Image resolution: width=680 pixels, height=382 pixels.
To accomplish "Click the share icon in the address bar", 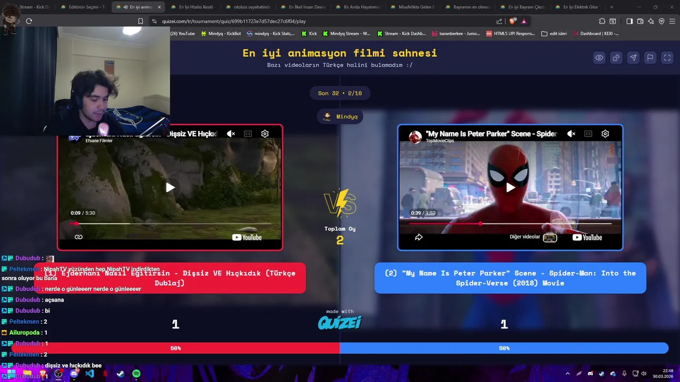I will [x=499, y=21].
